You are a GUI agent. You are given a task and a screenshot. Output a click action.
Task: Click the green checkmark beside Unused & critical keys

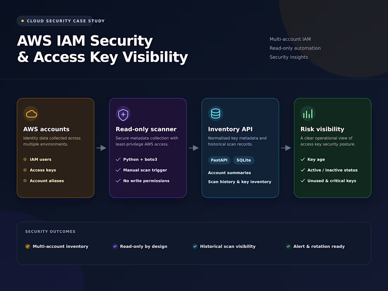coord(303,181)
